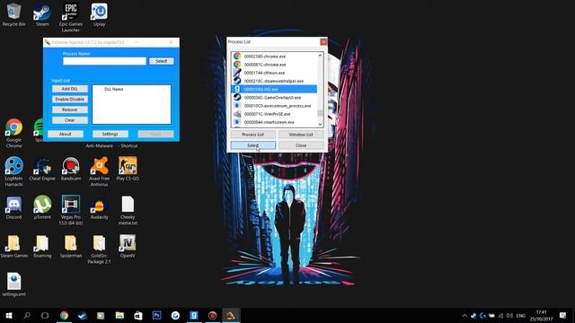Open the Cheeky meme.txt file
575x323 pixels.
(x=128, y=210)
